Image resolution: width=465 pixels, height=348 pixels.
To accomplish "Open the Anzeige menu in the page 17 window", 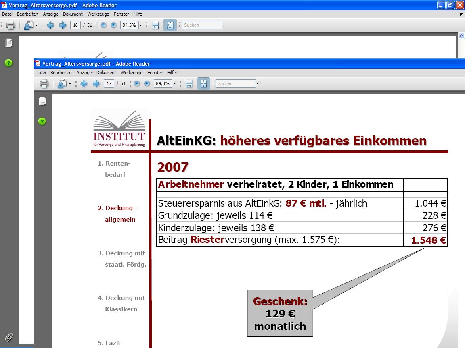I will click(x=84, y=72).
